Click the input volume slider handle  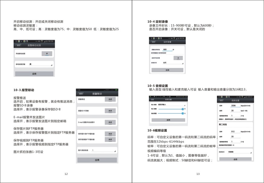[183, 109]
